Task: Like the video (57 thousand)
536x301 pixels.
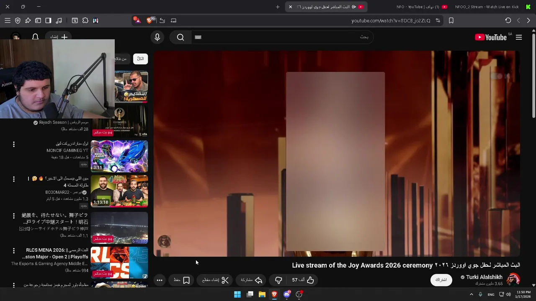Action: (303, 280)
